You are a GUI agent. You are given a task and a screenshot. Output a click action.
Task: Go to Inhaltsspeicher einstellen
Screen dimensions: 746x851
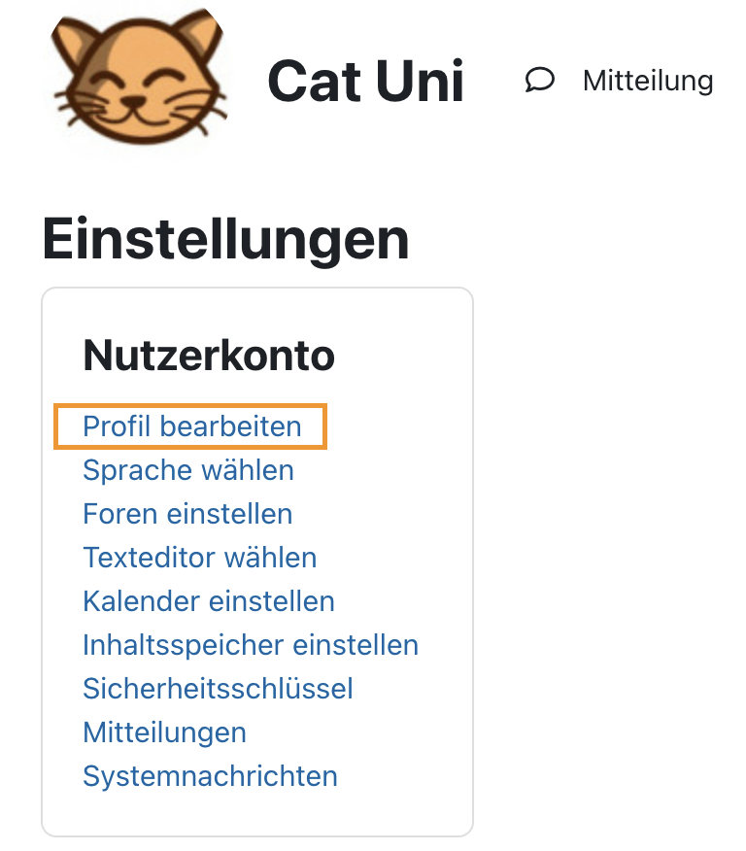pyautogui.click(x=251, y=645)
